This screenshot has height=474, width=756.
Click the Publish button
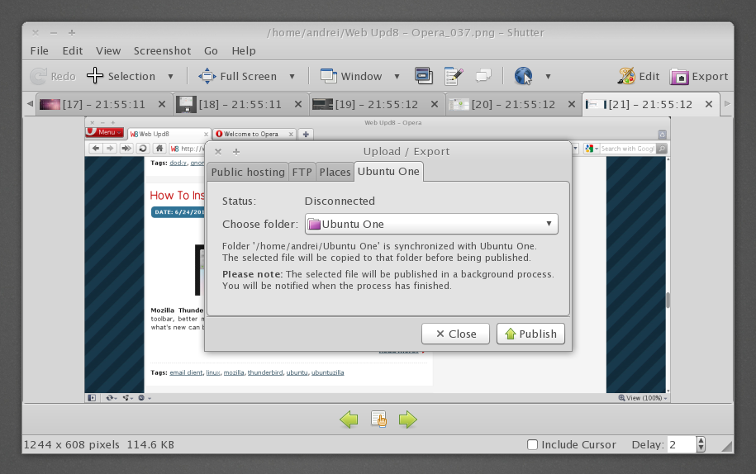[530, 334]
